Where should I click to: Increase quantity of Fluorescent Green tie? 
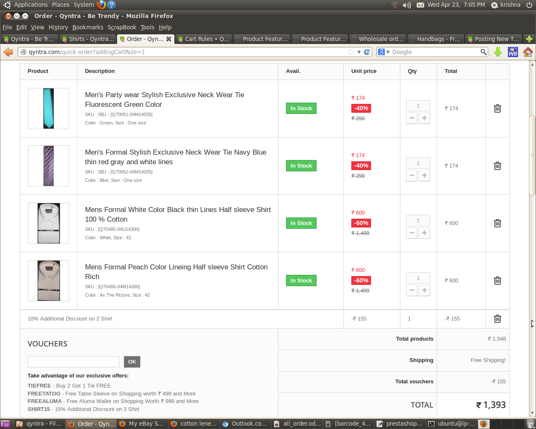[x=425, y=118]
